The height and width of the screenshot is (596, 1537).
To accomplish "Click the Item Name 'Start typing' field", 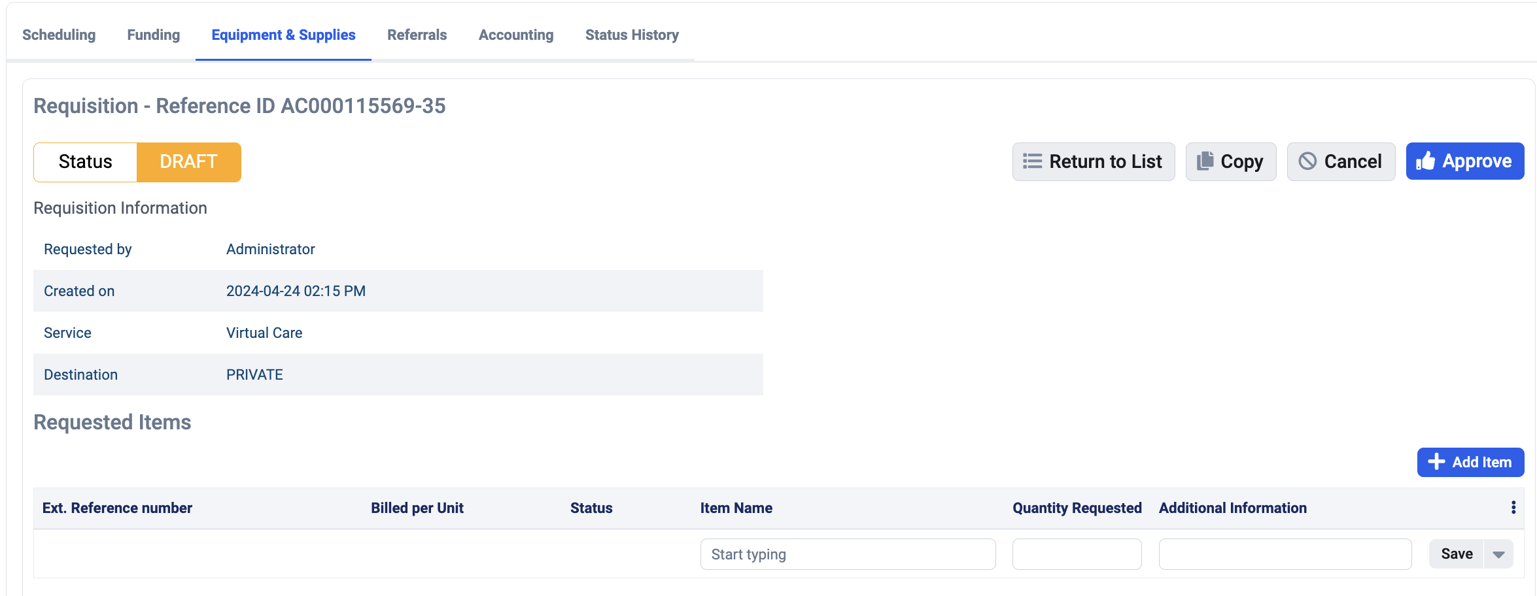I will pos(848,554).
